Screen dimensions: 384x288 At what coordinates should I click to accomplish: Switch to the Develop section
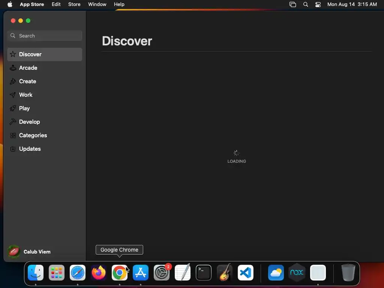click(45, 122)
